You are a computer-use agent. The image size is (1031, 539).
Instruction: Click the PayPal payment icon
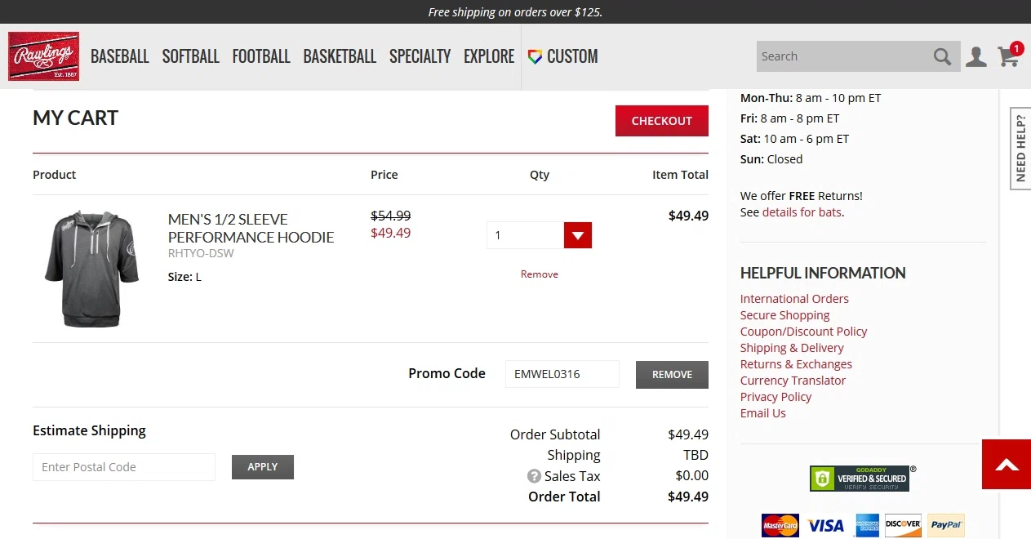coord(945,525)
